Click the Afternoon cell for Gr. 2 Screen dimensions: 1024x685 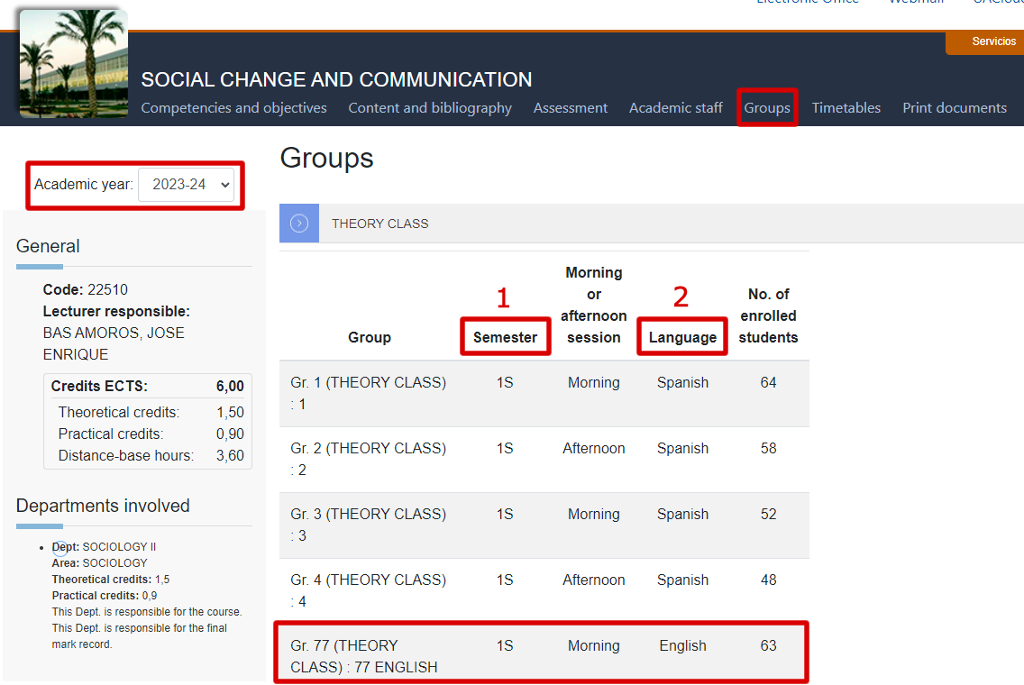[x=594, y=449]
